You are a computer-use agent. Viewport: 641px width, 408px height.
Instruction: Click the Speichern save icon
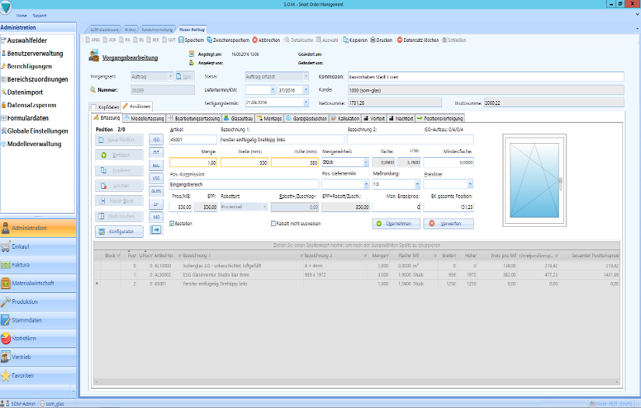click(x=181, y=40)
